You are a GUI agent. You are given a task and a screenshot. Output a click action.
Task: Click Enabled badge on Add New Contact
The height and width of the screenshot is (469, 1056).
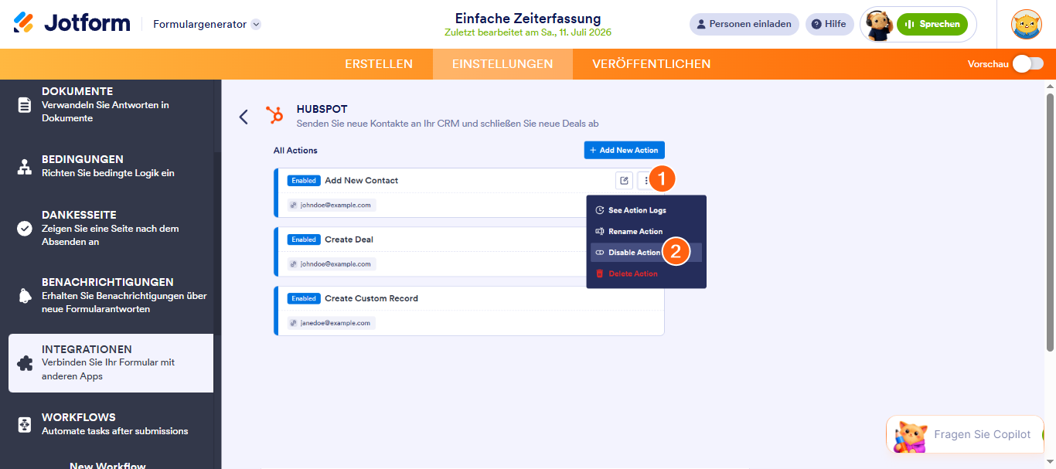[304, 181]
